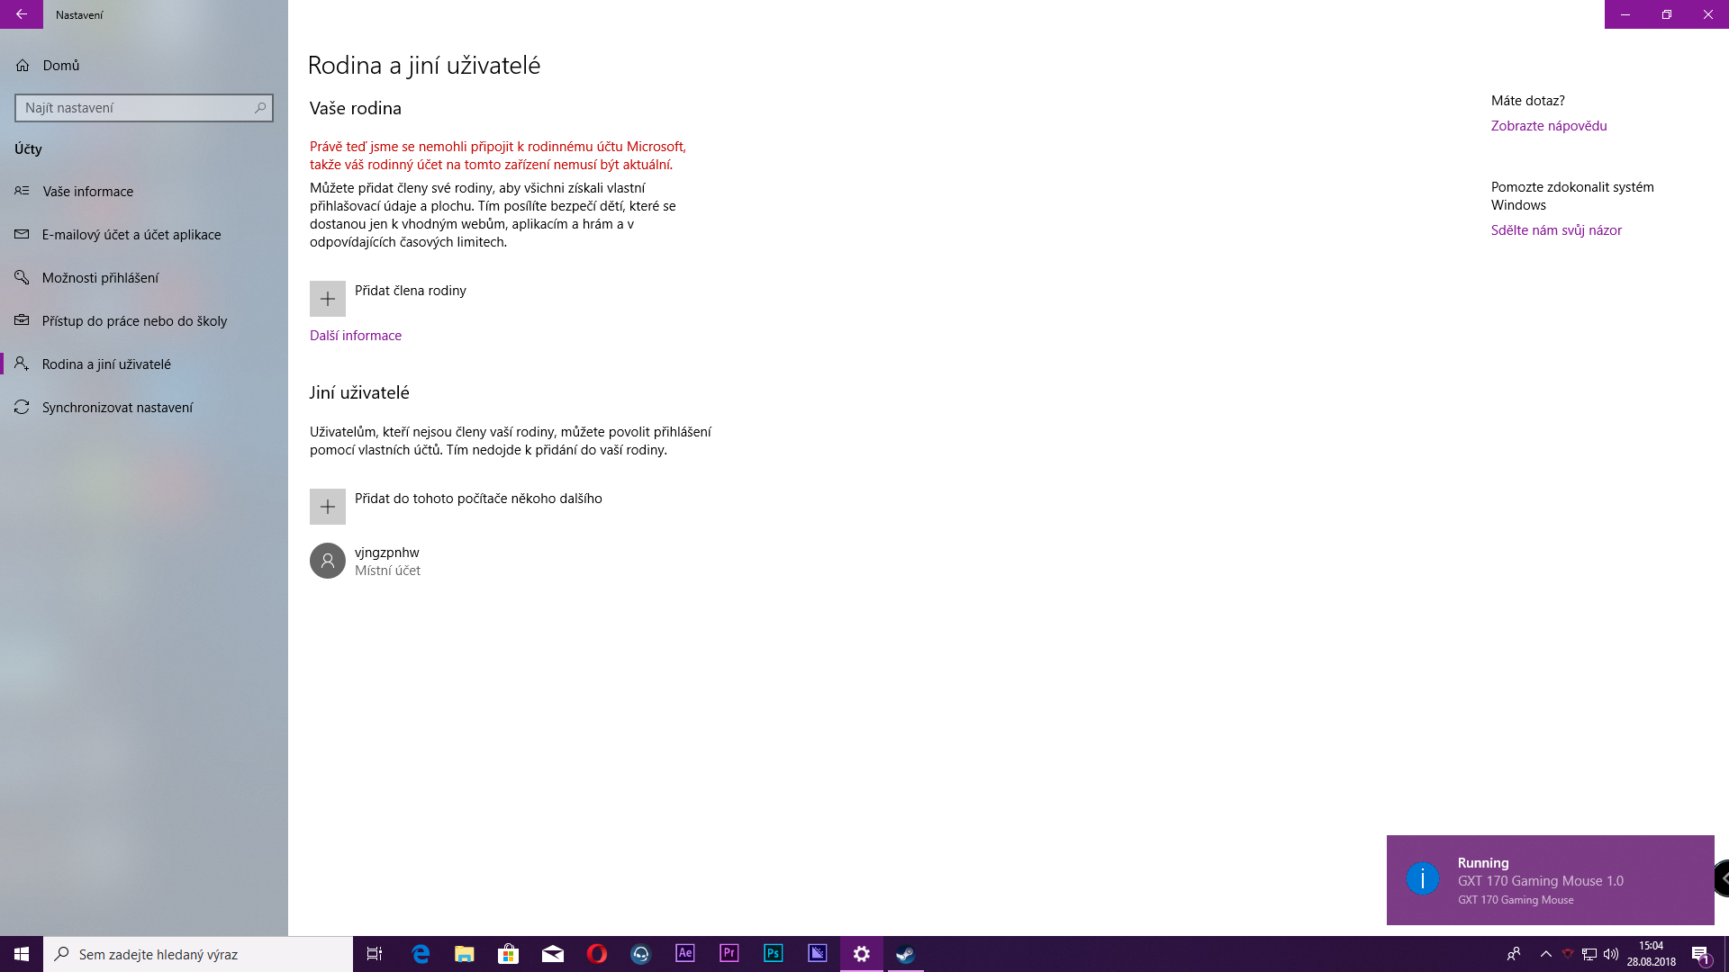Open Adobe After Effects taskbar icon
This screenshot has width=1729, height=972.
coord(684,953)
